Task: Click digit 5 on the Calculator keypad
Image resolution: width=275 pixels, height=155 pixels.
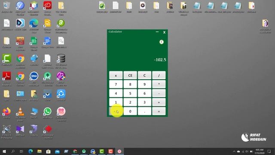Action: (x=130, y=93)
